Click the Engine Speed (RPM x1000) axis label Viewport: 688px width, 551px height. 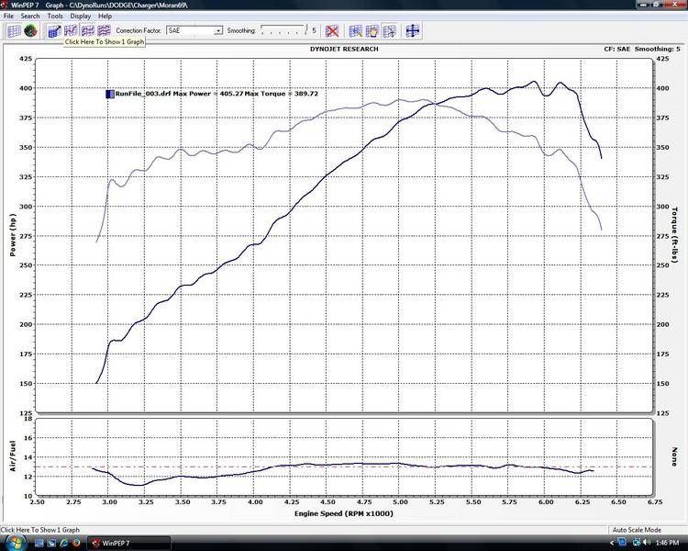pyautogui.click(x=344, y=513)
